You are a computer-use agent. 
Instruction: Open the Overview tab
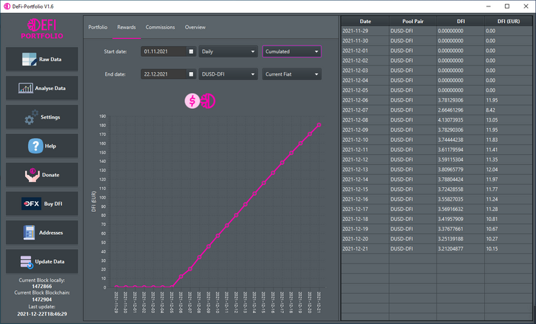pyautogui.click(x=195, y=27)
